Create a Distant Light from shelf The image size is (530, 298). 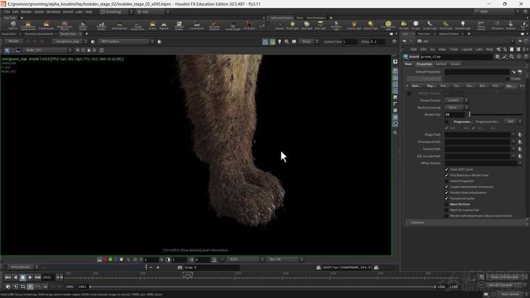(371, 25)
